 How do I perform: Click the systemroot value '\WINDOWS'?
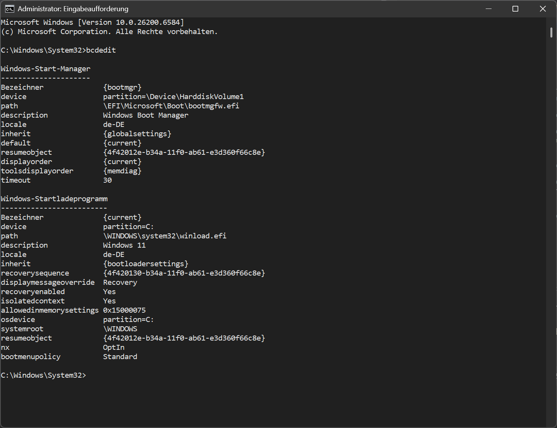[x=120, y=329]
